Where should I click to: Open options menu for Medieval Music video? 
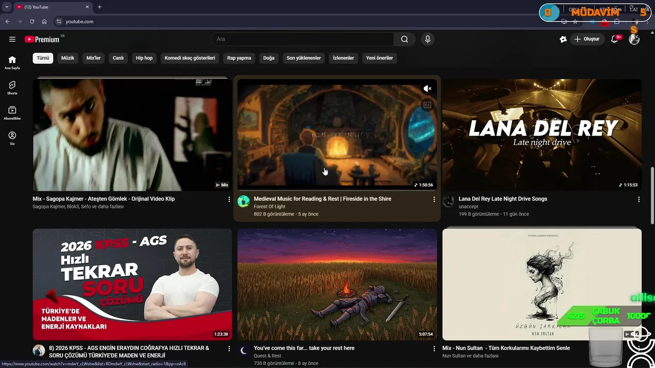click(434, 199)
